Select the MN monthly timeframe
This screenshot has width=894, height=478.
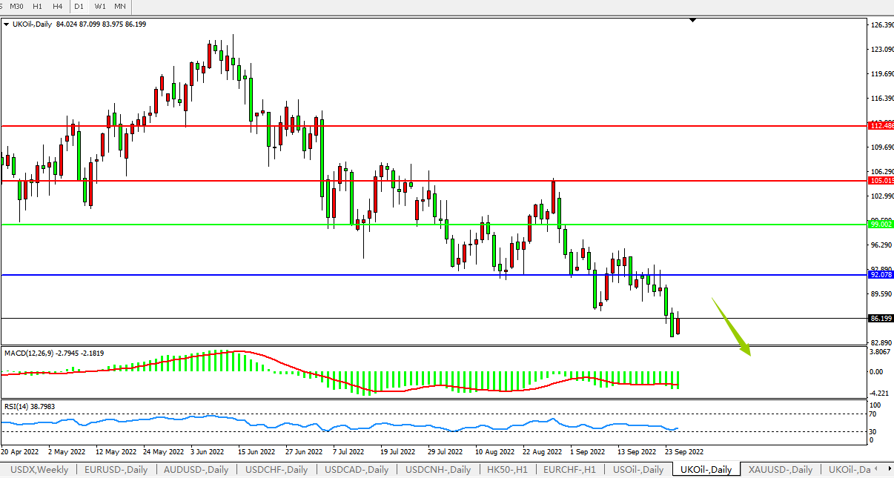click(120, 6)
